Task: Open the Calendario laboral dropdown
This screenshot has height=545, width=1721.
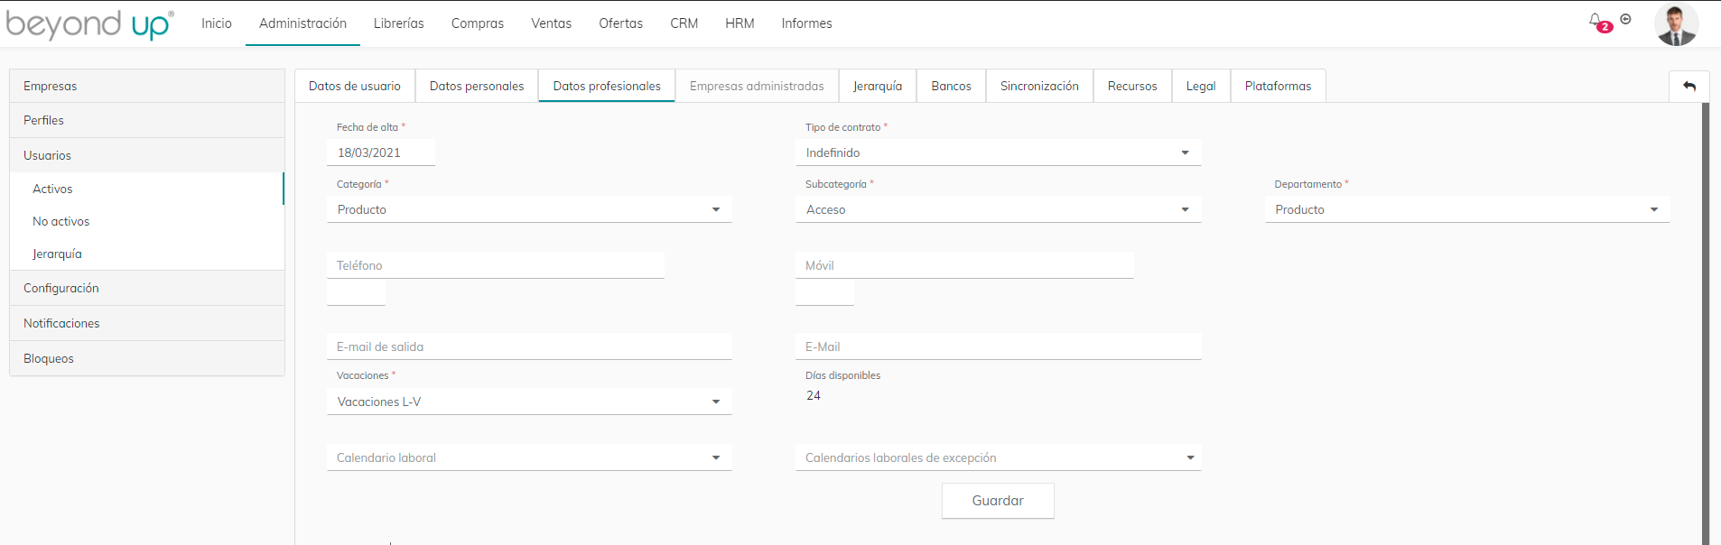Action: coord(528,458)
